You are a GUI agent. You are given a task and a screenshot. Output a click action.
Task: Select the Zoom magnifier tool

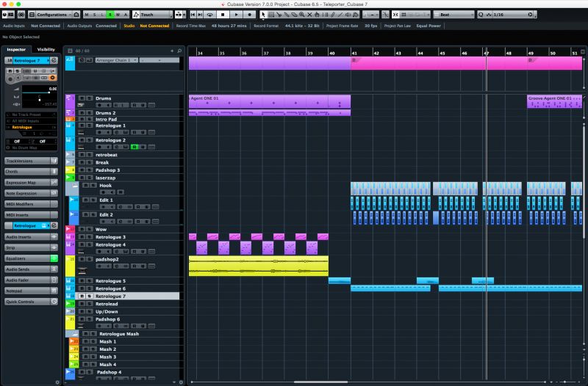[x=302, y=15]
